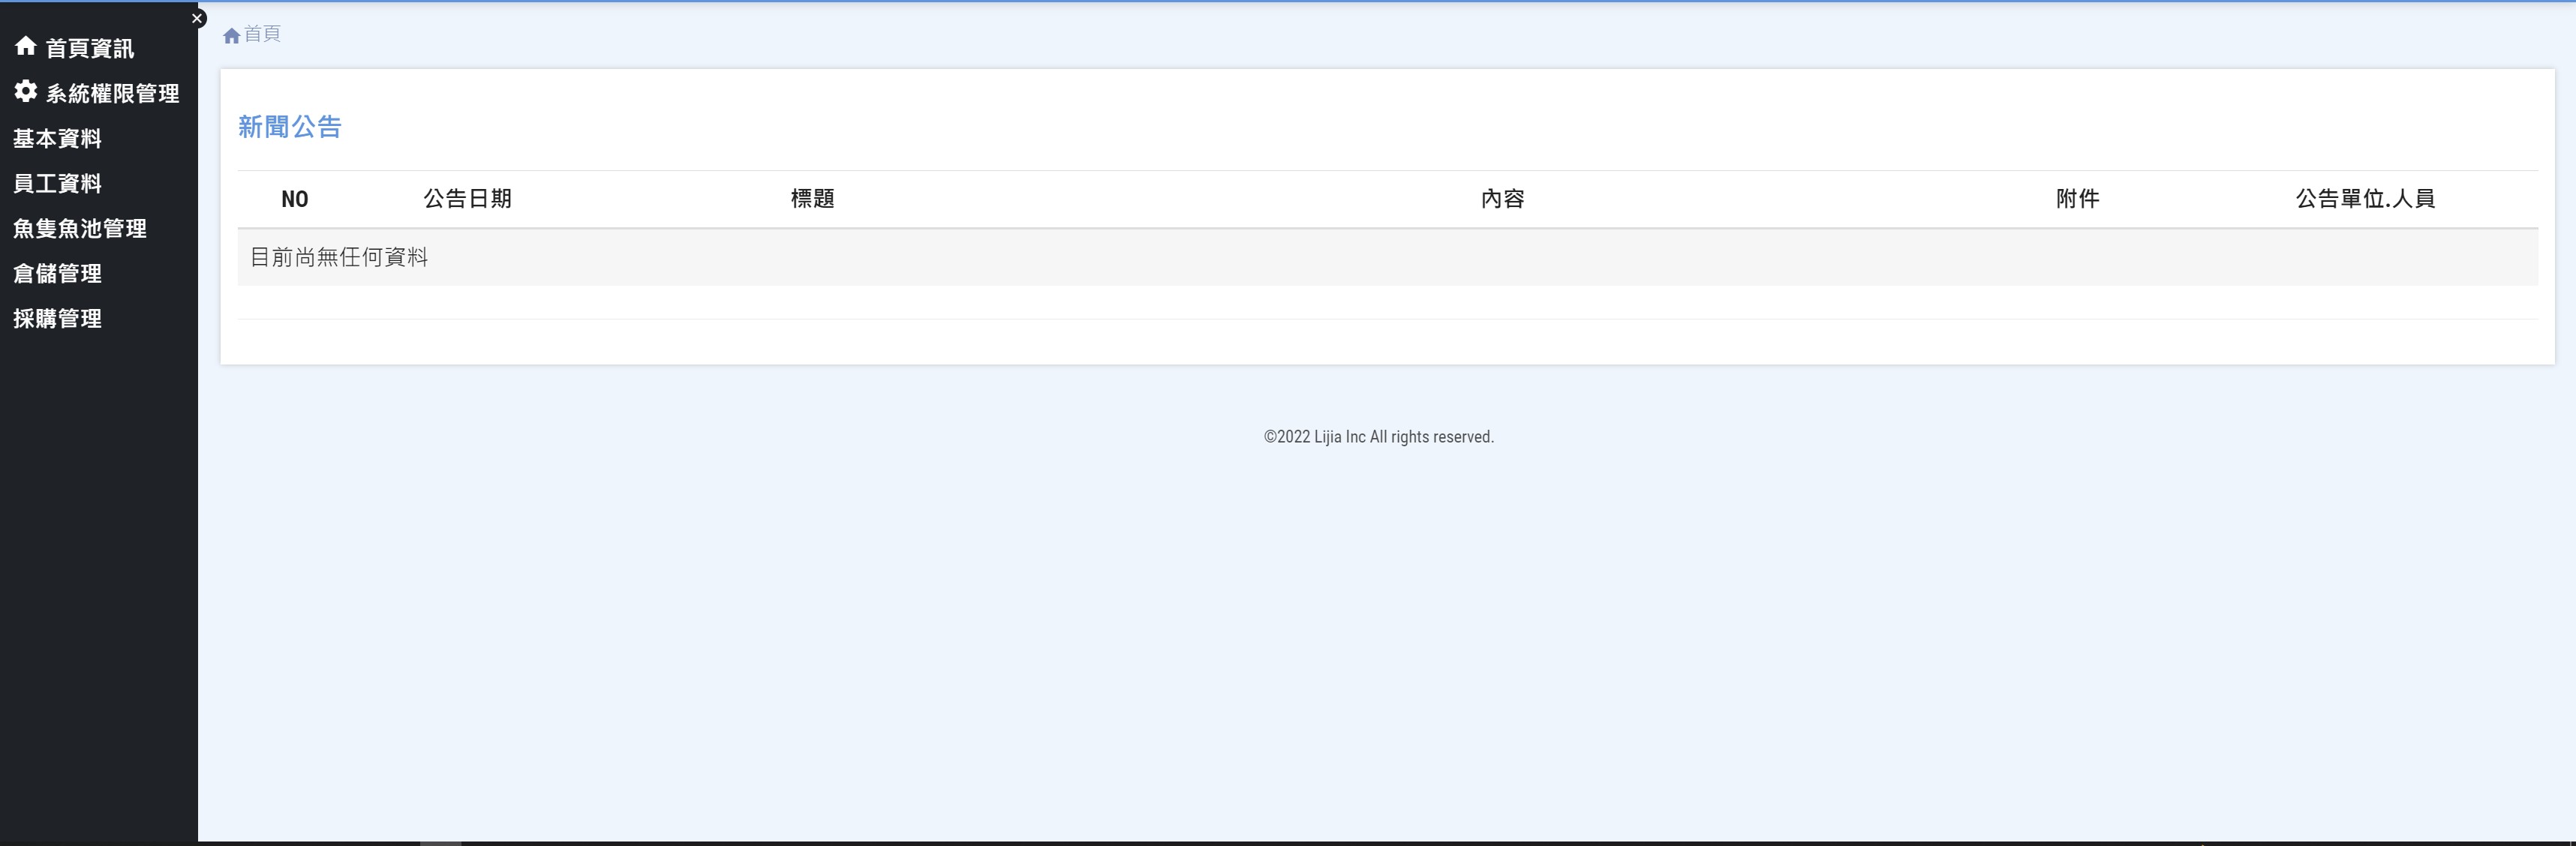This screenshot has width=2576, height=846.
Task: Click the NO column header
Action: coord(295,199)
